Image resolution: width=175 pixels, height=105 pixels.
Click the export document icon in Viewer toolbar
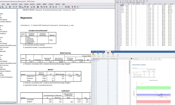[6, 7]
